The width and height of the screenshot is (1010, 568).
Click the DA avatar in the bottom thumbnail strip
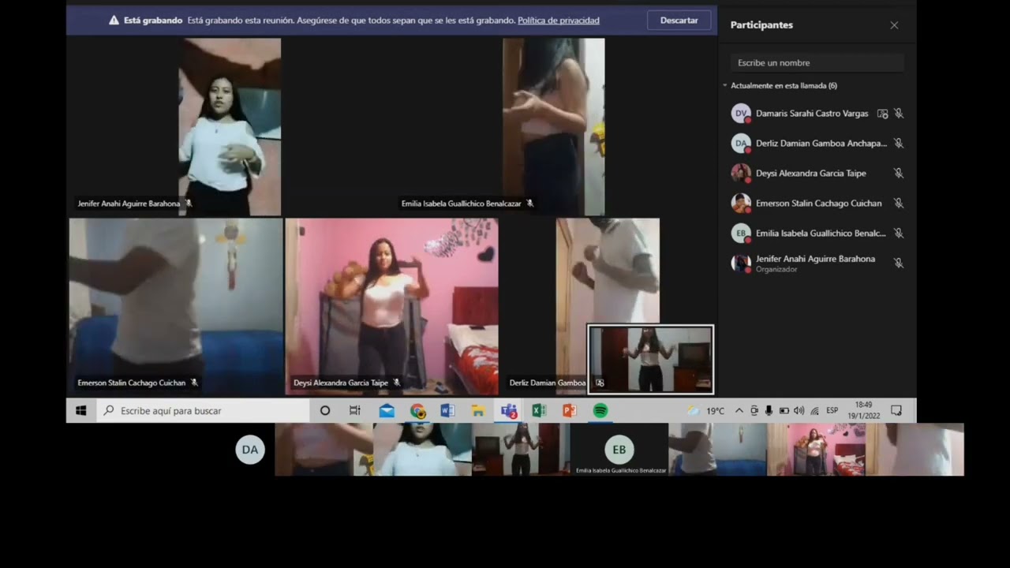coord(250,450)
